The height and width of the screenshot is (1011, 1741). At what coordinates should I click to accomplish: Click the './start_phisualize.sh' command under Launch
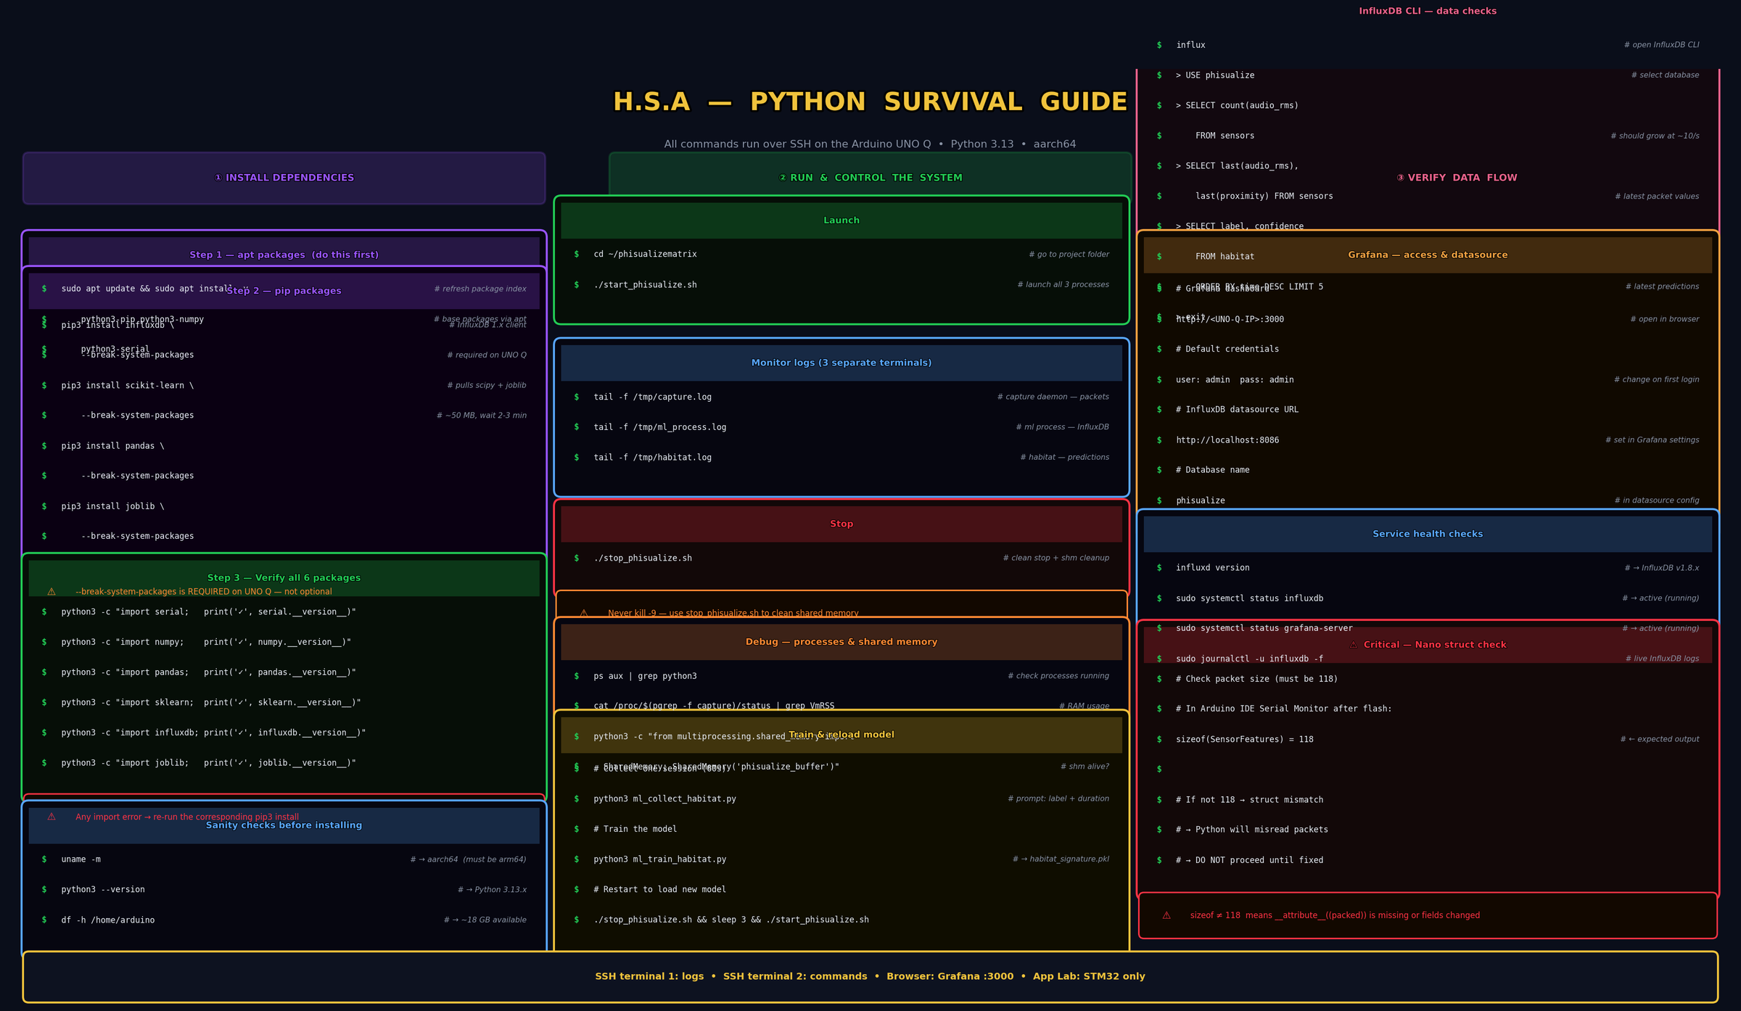[645, 284]
